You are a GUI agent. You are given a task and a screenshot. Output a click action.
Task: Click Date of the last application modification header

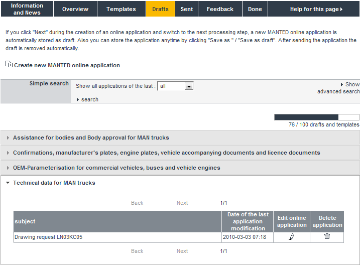pos(248,221)
